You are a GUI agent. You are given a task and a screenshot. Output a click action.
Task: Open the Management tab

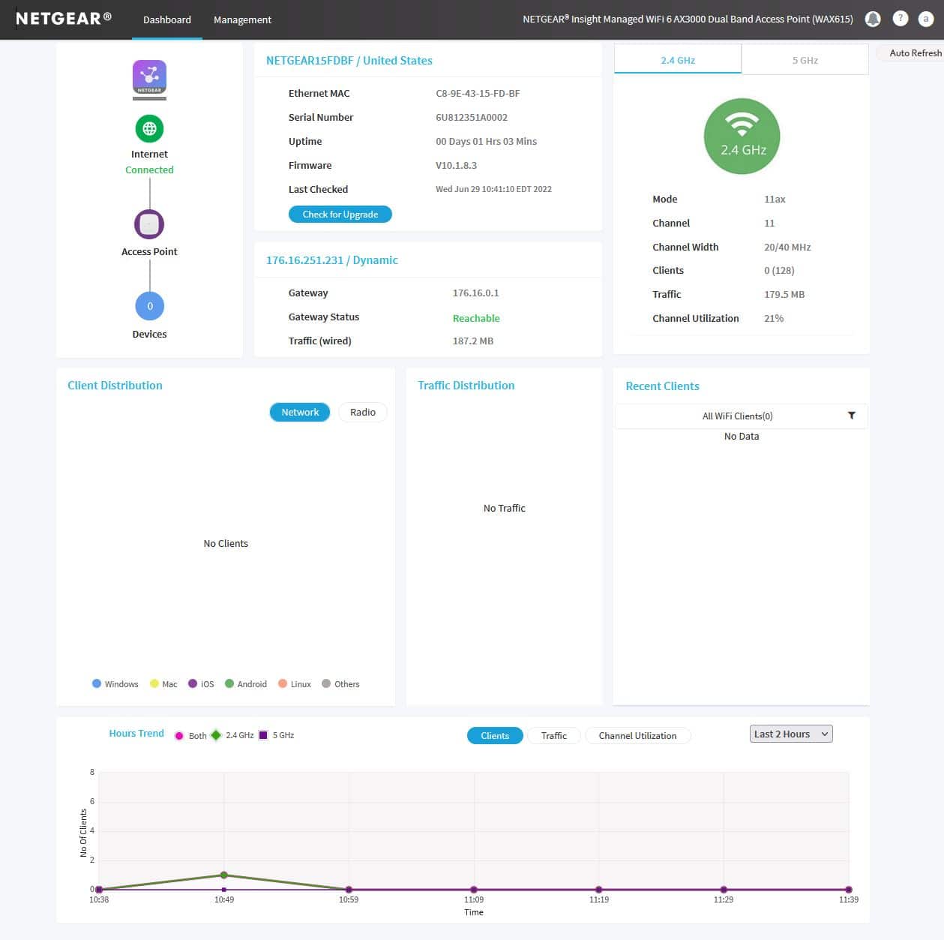coord(242,20)
